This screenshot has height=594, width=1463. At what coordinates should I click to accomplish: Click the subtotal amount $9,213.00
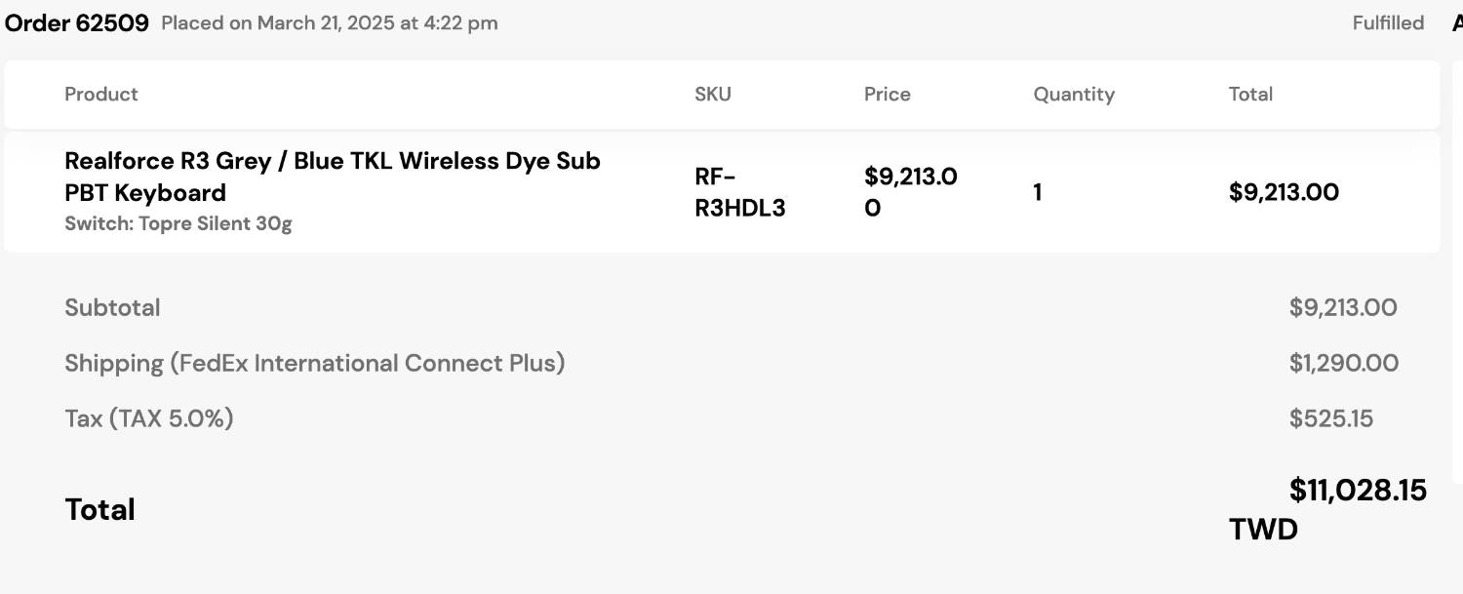point(1343,308)
